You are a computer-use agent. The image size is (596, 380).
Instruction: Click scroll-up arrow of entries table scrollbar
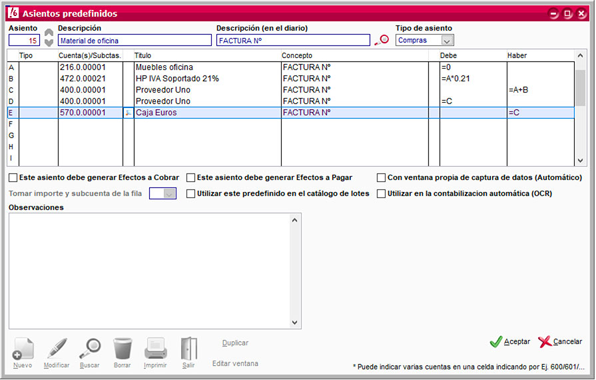click(x=580, y=55)
